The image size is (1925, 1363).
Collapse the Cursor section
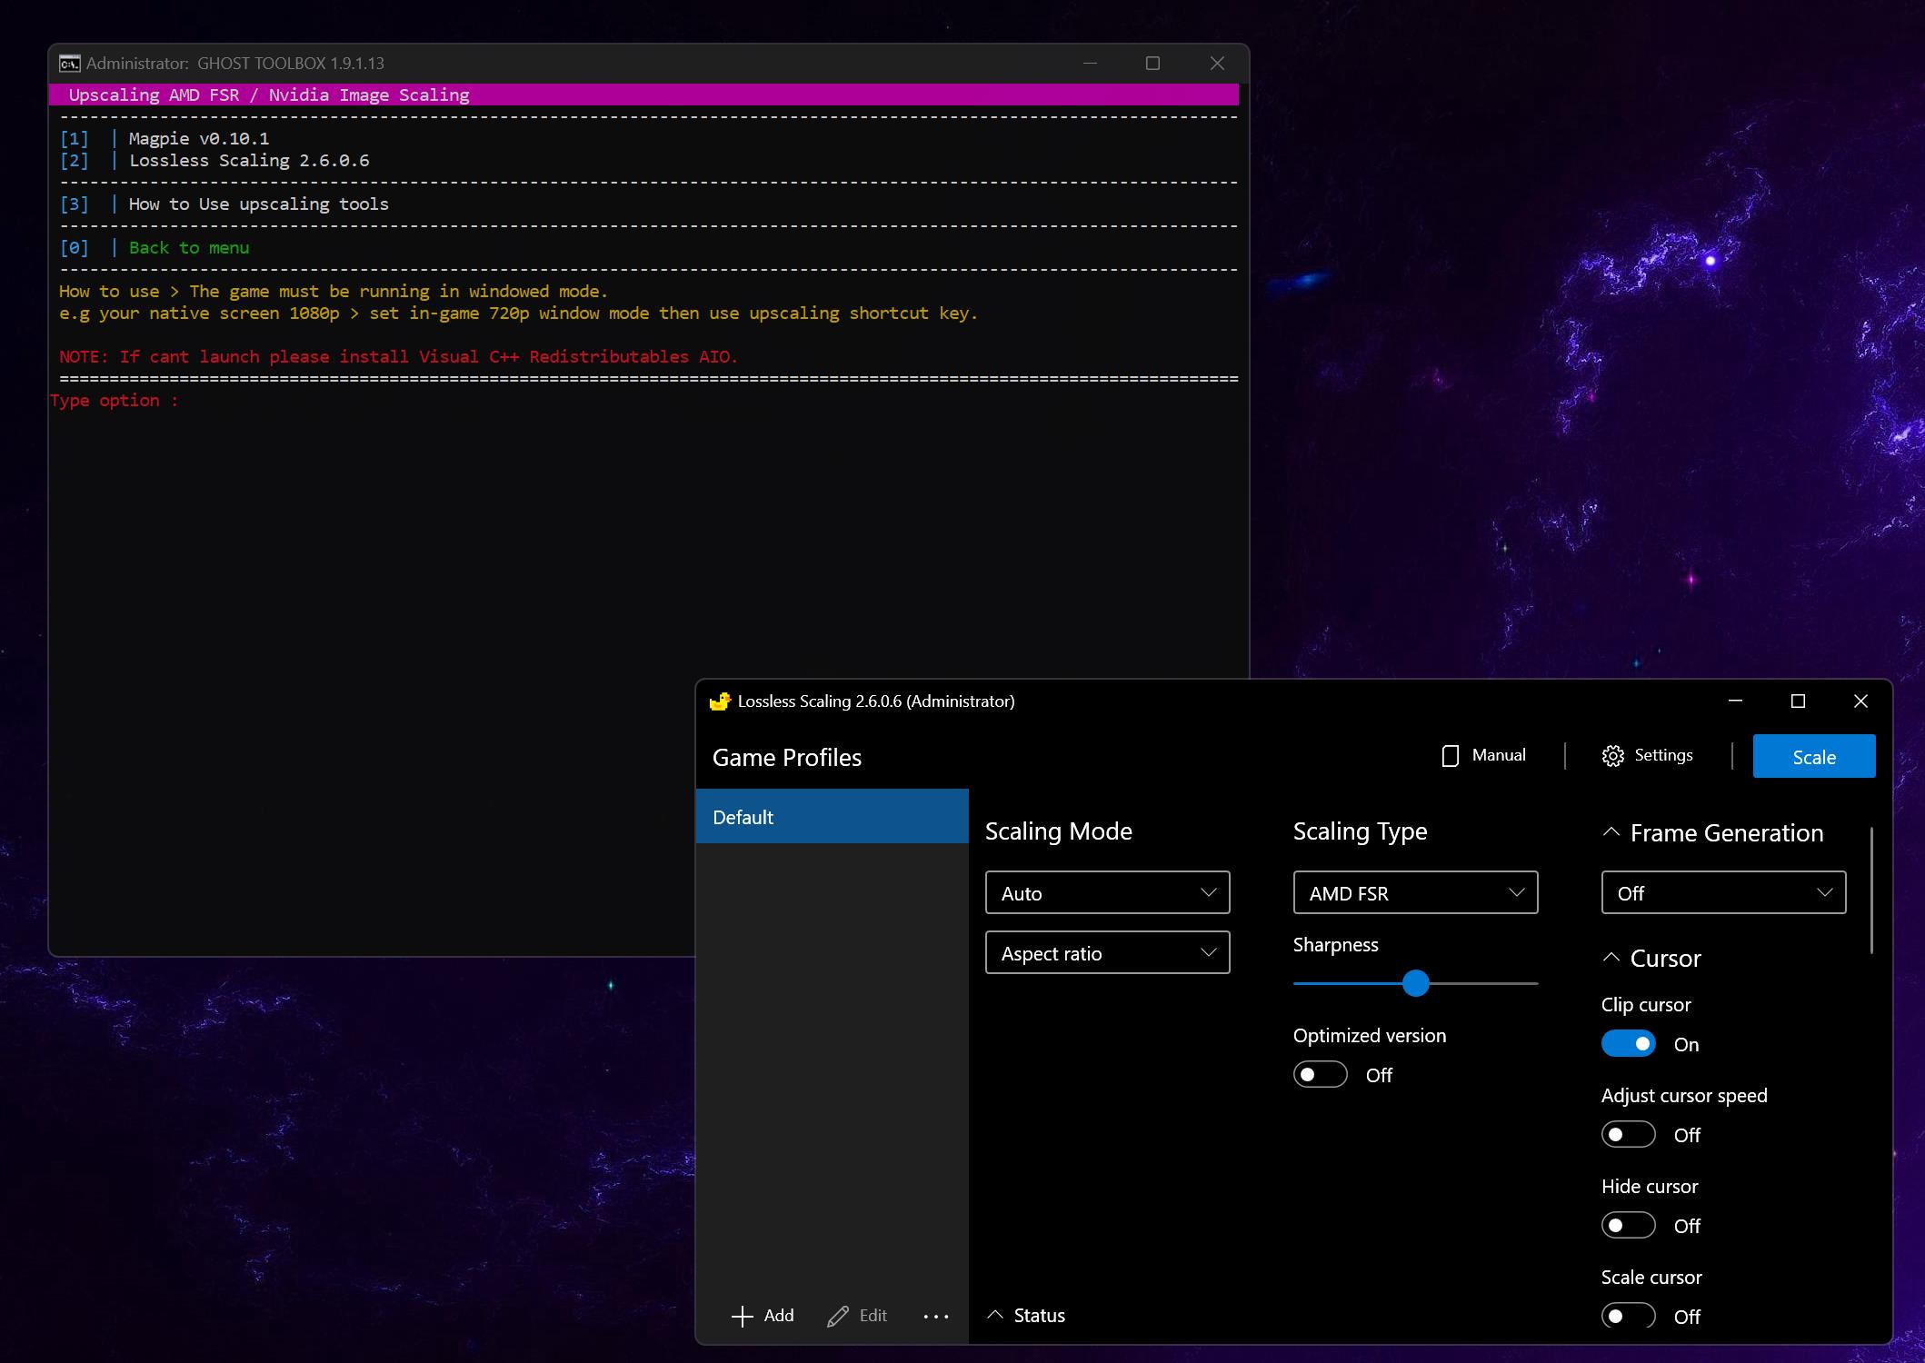(x=1611, y=958)
